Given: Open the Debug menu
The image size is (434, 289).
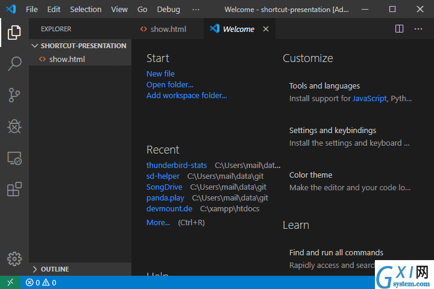Looking at the screenshot, I should [x=168, y=10].
